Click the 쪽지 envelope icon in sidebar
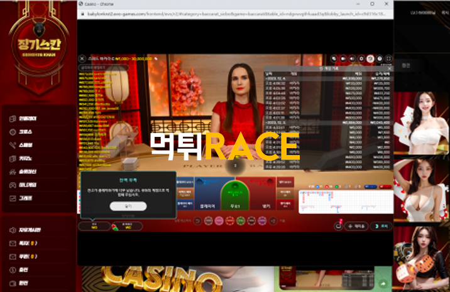Viewport: 450px width, 292px height. tap(13, 244)
